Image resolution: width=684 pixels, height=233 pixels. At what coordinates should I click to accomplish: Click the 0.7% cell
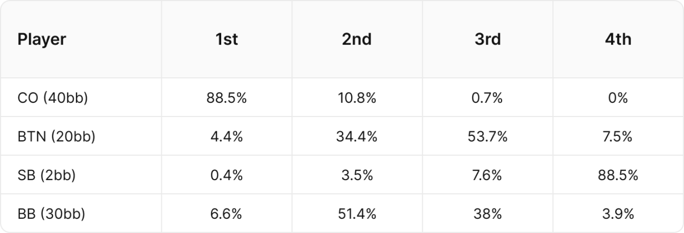(487, 98)
